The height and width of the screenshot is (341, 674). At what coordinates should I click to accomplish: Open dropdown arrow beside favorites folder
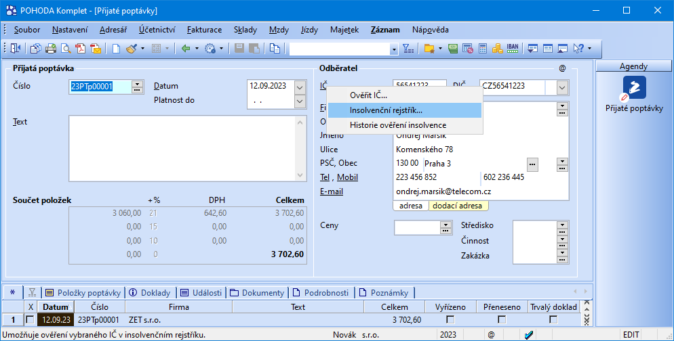(x=440, y=49)
